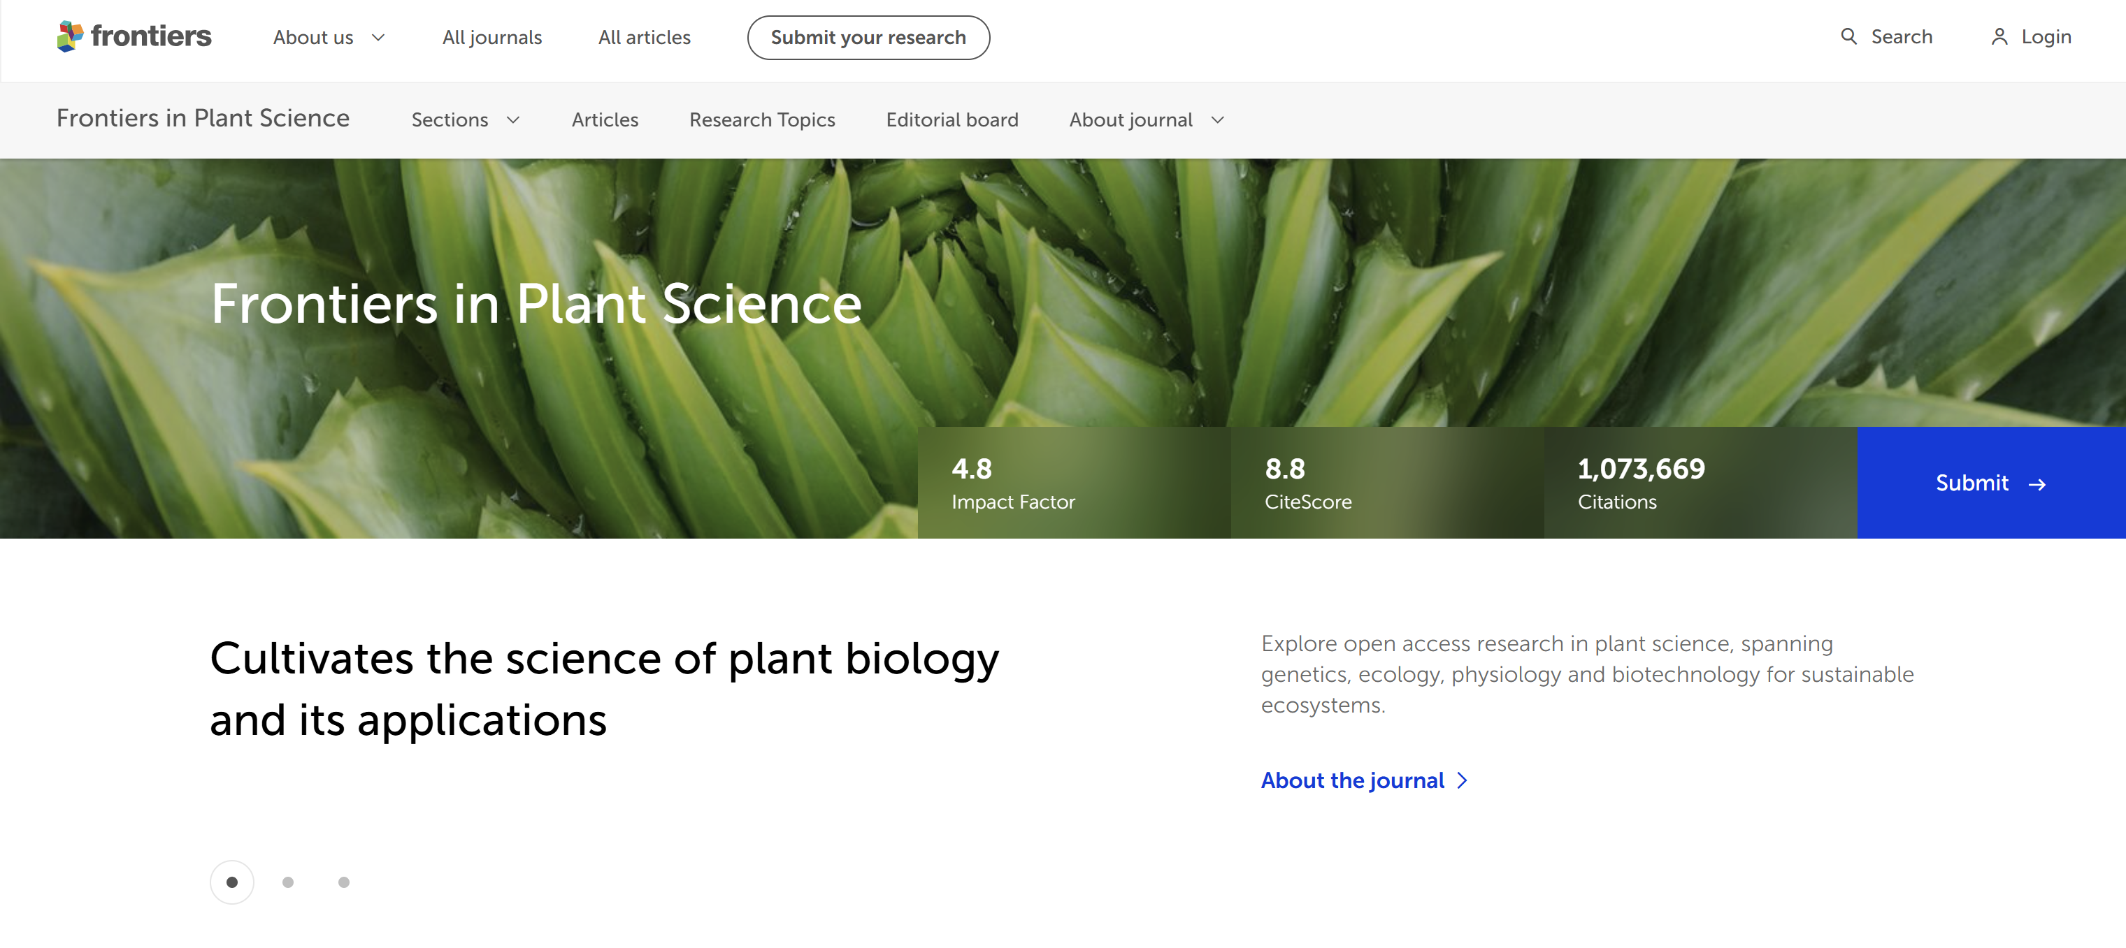Image resolution: width=2126 pixels, height=948 pixels.
Task: Click the blue Submit button
Action: point(1992,482)
